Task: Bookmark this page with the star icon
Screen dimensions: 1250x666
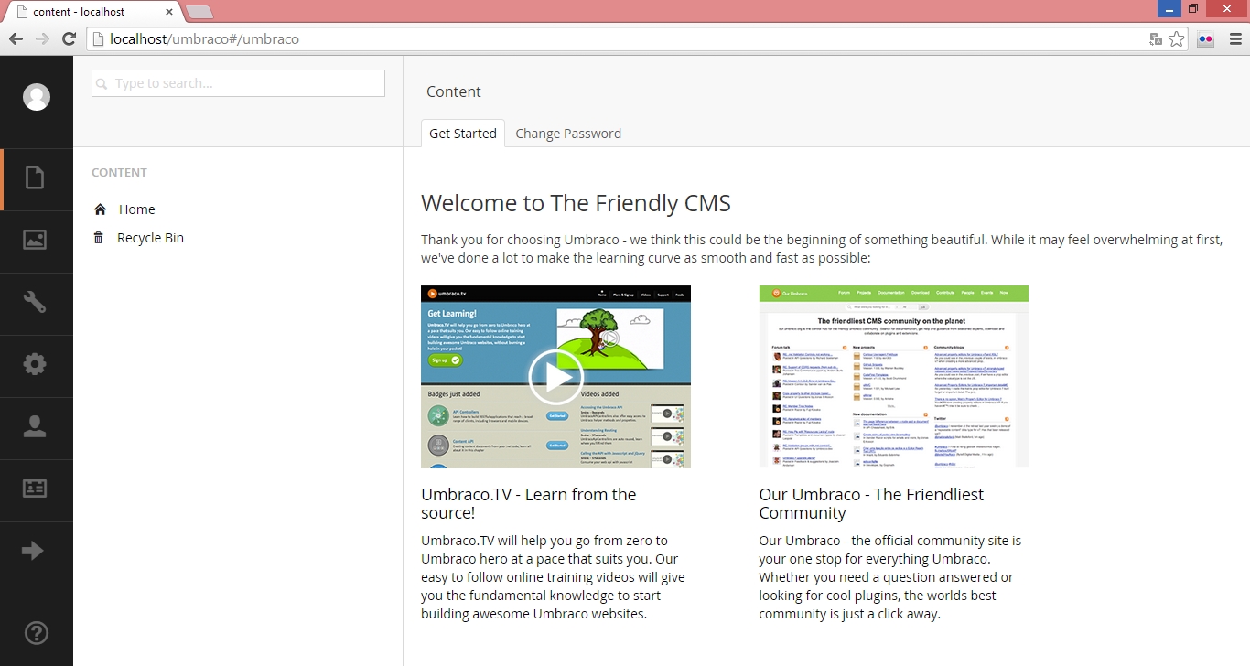Action: coord(1177,39)
